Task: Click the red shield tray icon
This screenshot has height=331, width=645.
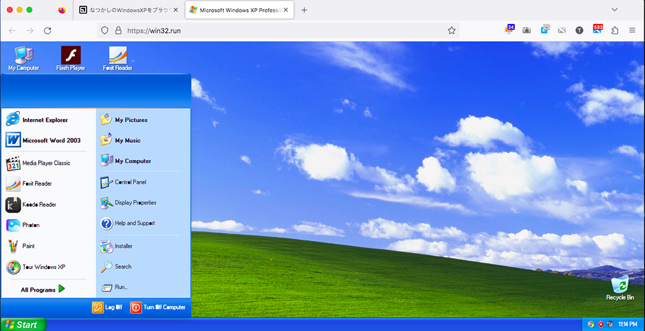Action: 600,325
